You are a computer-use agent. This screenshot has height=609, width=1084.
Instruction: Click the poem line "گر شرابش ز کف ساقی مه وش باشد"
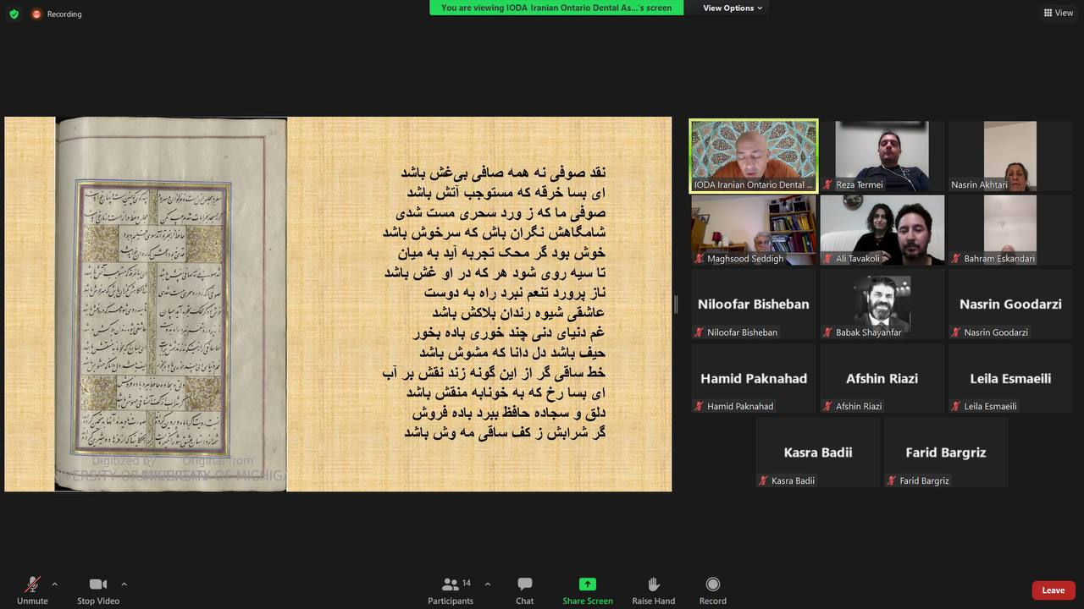[x=505, y=432]
